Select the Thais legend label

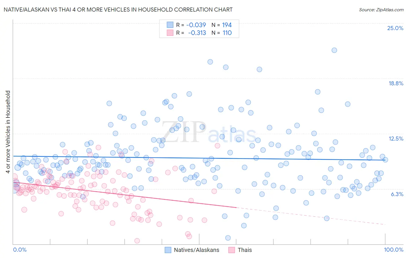tap(245, 250)
